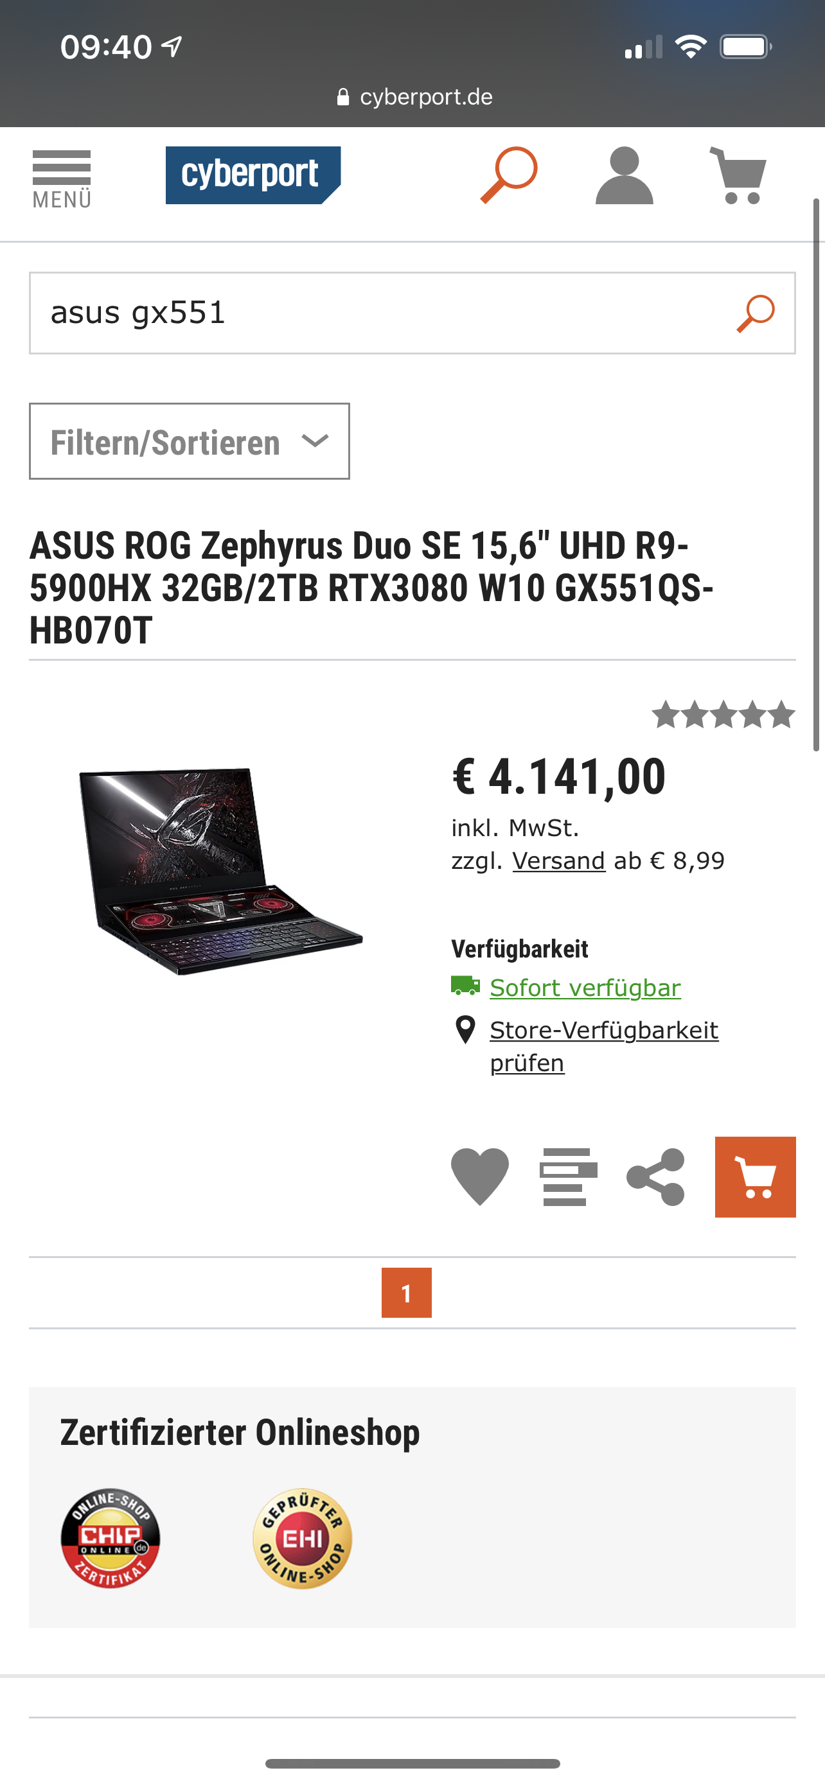Image resolution: width=825 pixels, height=1784 pixels.
Task: Open the hamburger MENÜ icon
Action: click(62, 179)
